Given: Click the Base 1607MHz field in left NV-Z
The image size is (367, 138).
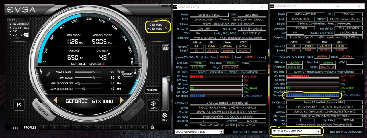Looking at the screenshot, I should tap(225, 57).
